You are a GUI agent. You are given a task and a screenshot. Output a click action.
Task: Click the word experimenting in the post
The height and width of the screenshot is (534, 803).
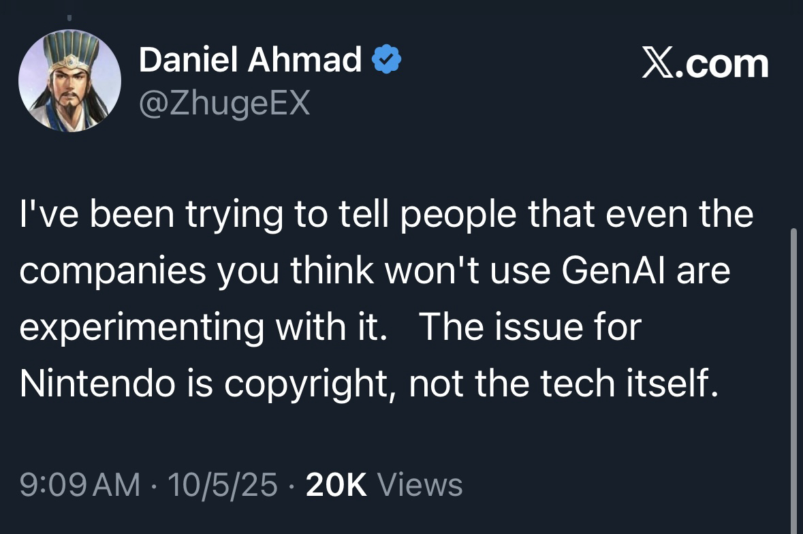click(x=141, y=328)
